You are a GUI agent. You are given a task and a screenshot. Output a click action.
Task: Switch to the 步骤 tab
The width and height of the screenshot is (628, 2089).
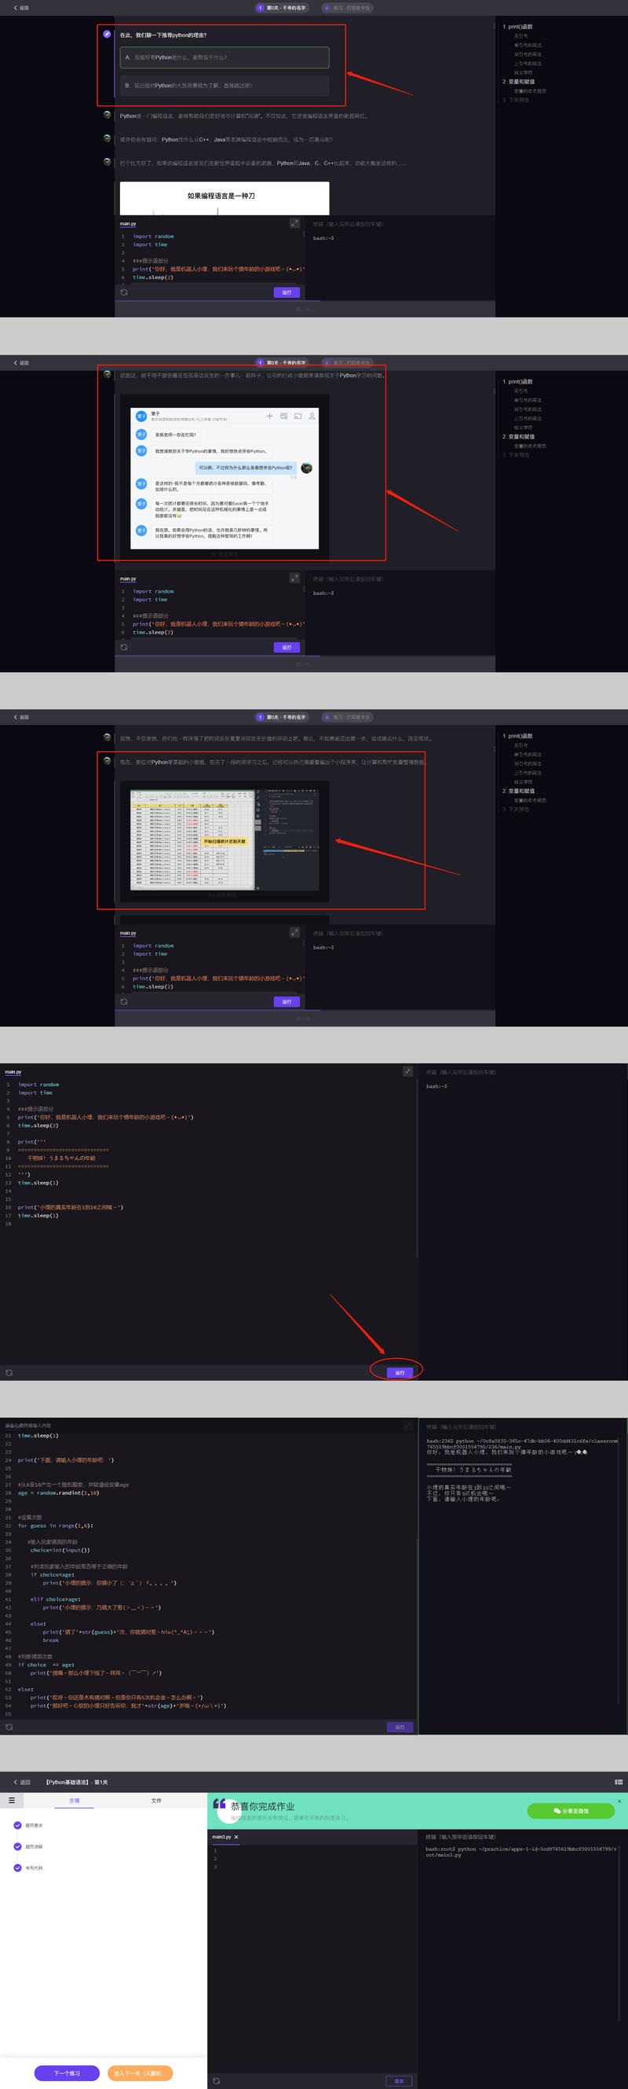(75, 1801)
